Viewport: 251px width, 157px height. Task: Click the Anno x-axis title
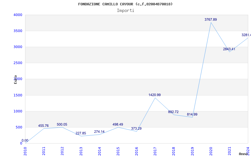243,154
